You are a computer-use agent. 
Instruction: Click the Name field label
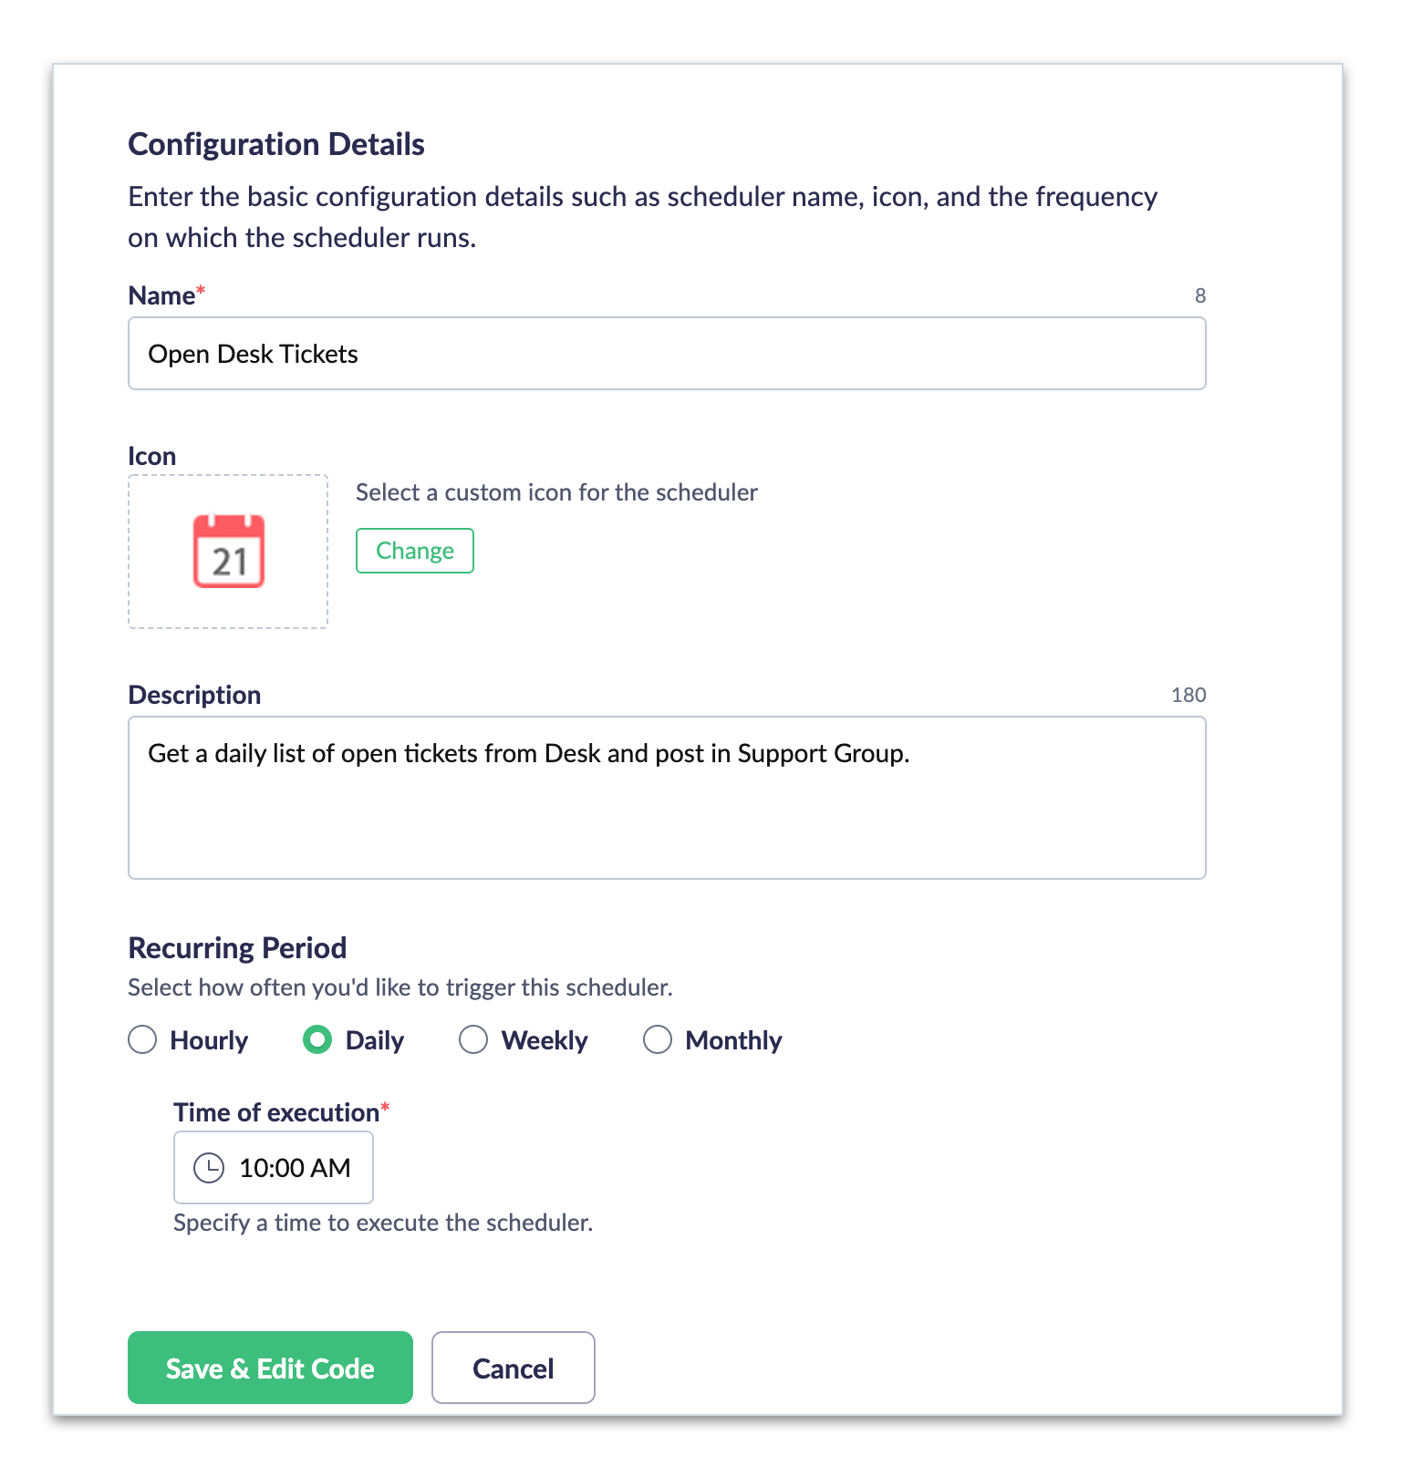[161, 295]
